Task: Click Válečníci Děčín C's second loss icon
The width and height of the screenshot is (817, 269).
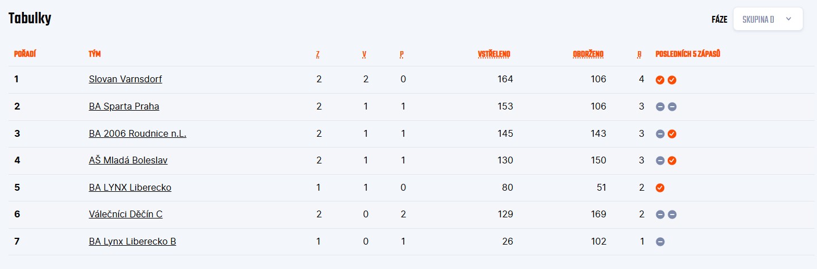Action: pyautogui.click(x=672, y=215)
